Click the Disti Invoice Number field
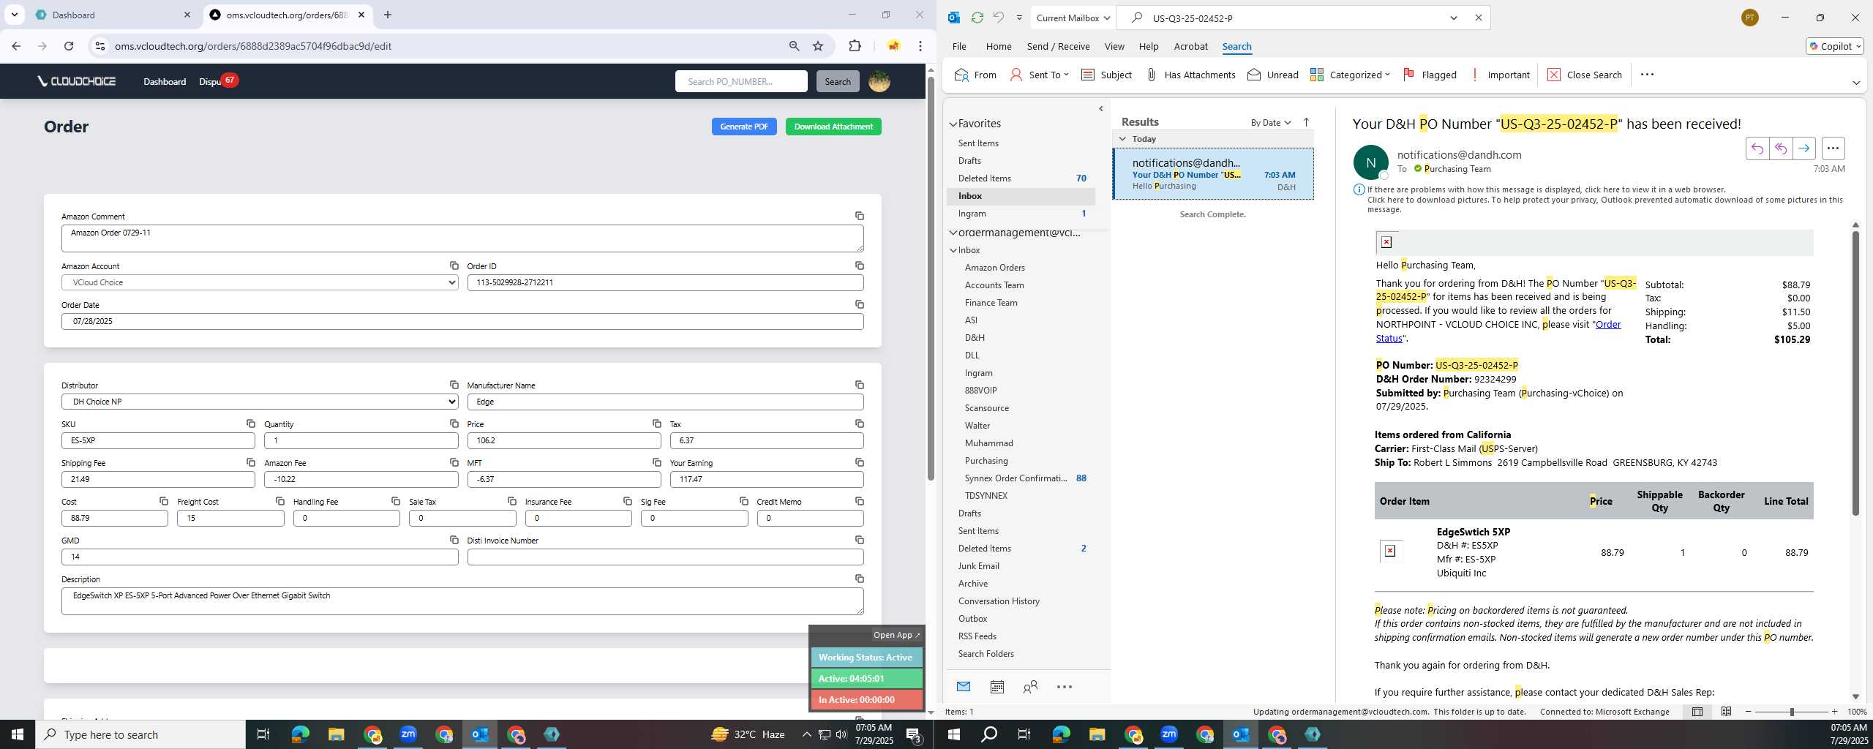This screenshot has width=1873, height=749. (x=665, y=557)
